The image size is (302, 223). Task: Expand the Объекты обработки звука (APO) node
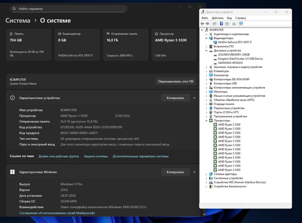[x=206, y=100]
